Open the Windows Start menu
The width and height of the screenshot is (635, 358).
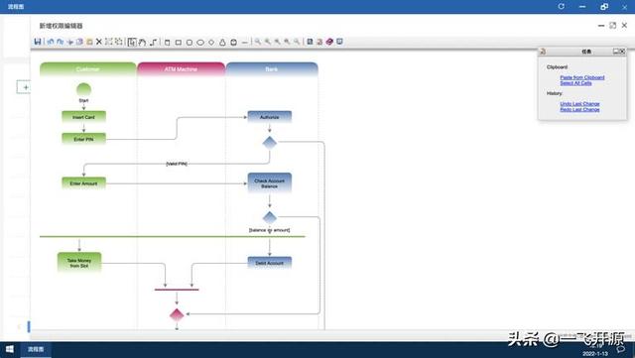10,349
